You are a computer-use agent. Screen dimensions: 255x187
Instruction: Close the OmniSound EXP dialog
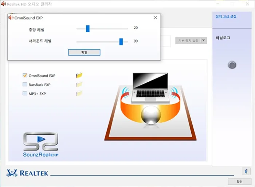155,18
